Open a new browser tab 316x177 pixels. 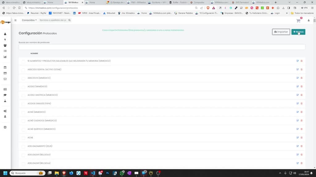click(276, 2)
